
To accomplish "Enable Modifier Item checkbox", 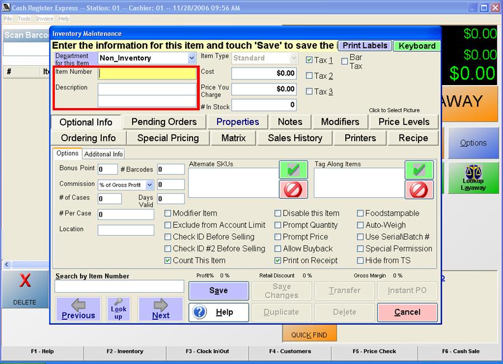I will tap(167, 213).
